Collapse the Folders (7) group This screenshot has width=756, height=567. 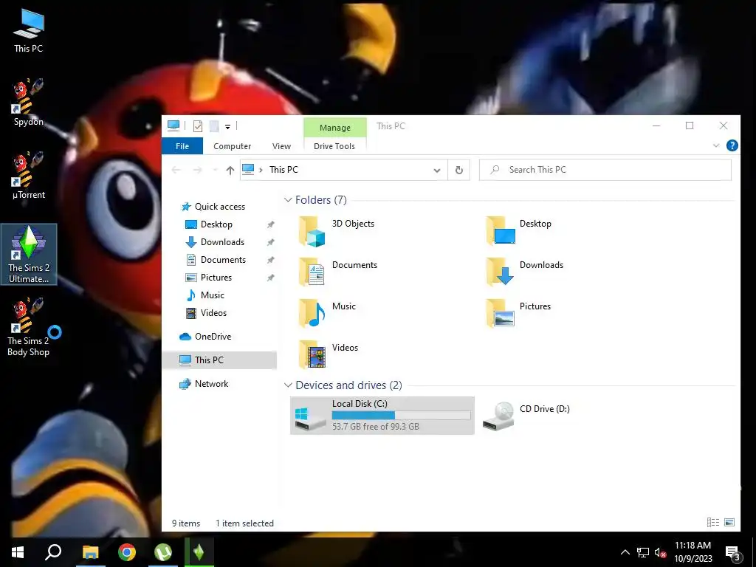tap(288, 199)
